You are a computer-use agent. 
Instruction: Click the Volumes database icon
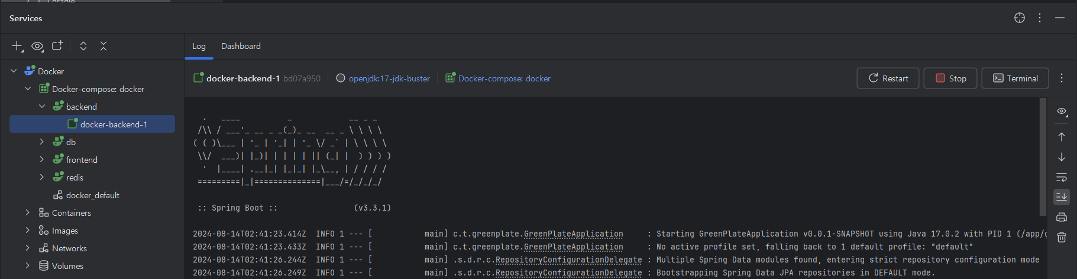[44, 265]
